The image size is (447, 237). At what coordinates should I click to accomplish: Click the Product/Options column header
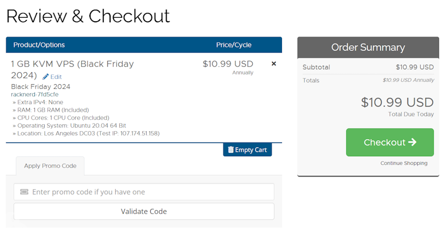point(39,45)
